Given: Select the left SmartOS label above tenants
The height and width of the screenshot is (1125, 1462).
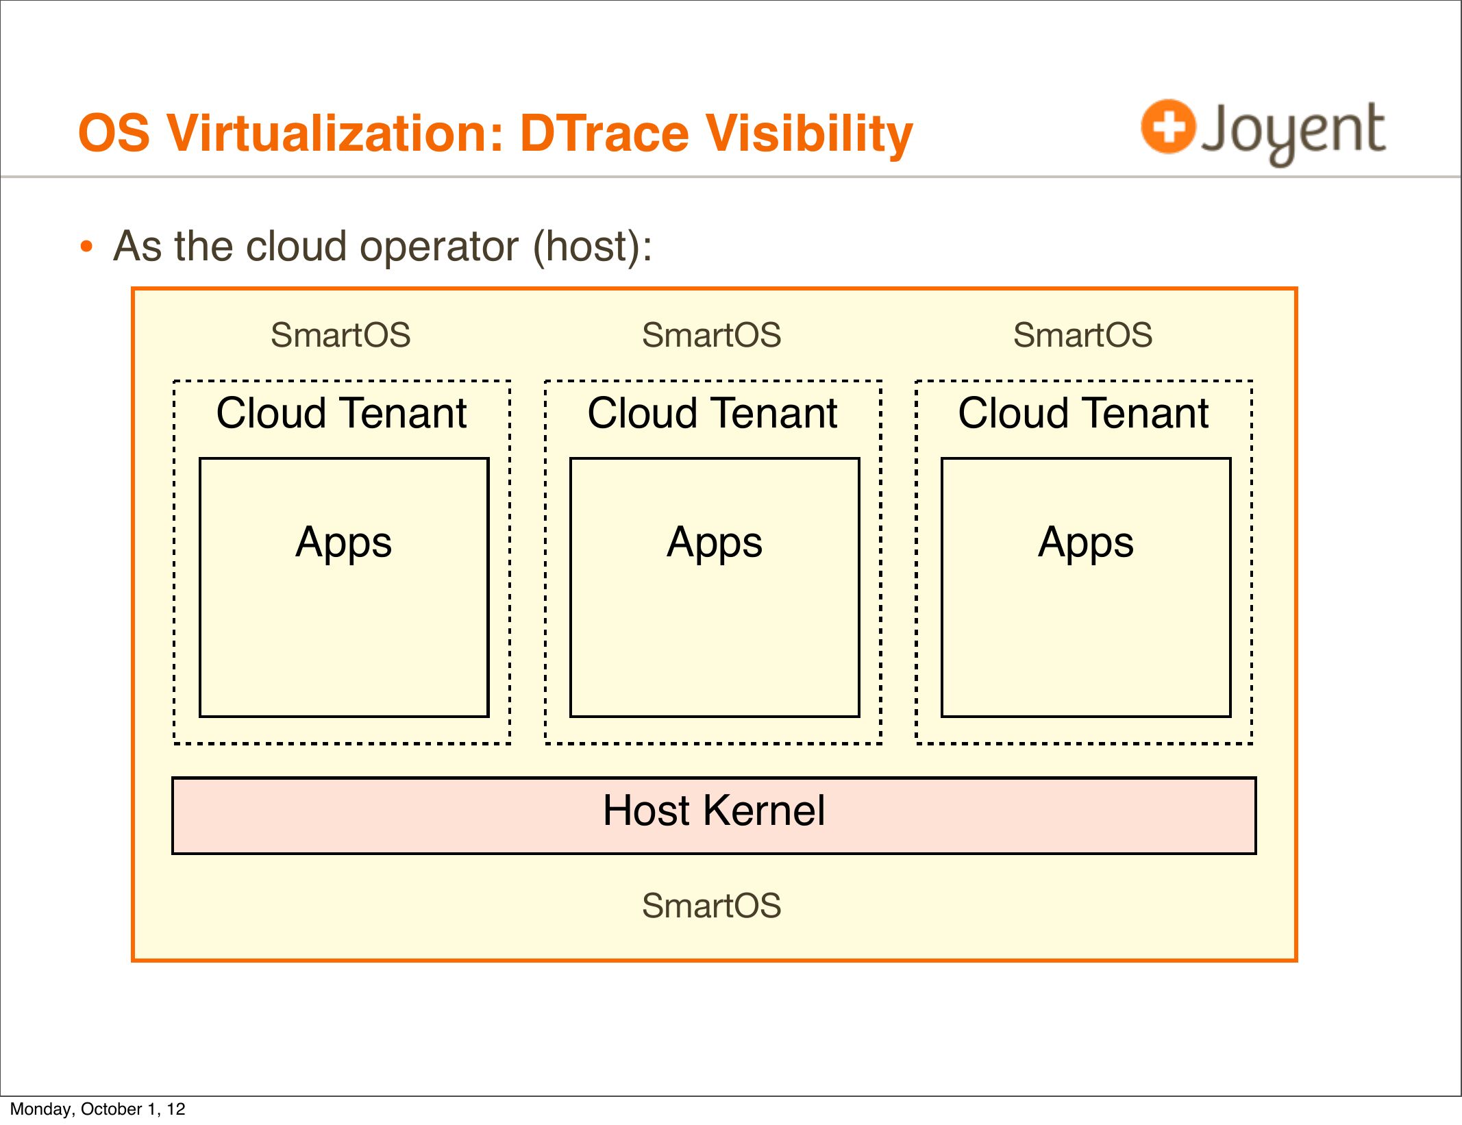Looking at the screenshot, I should pos(340,336).
